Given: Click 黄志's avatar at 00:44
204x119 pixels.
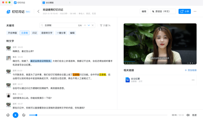Looking at the screenshot, I should (9, 95).
